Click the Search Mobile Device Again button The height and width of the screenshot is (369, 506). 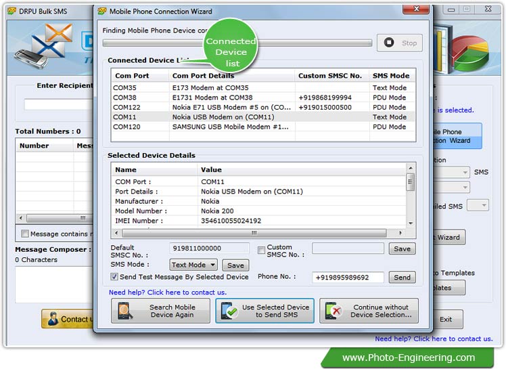coord(160,311)
